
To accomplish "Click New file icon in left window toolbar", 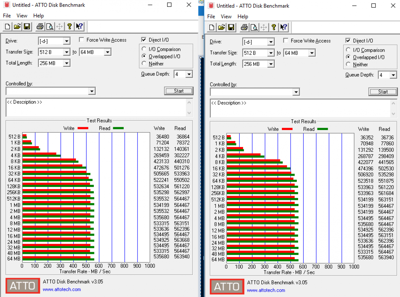I will [7, 26].
